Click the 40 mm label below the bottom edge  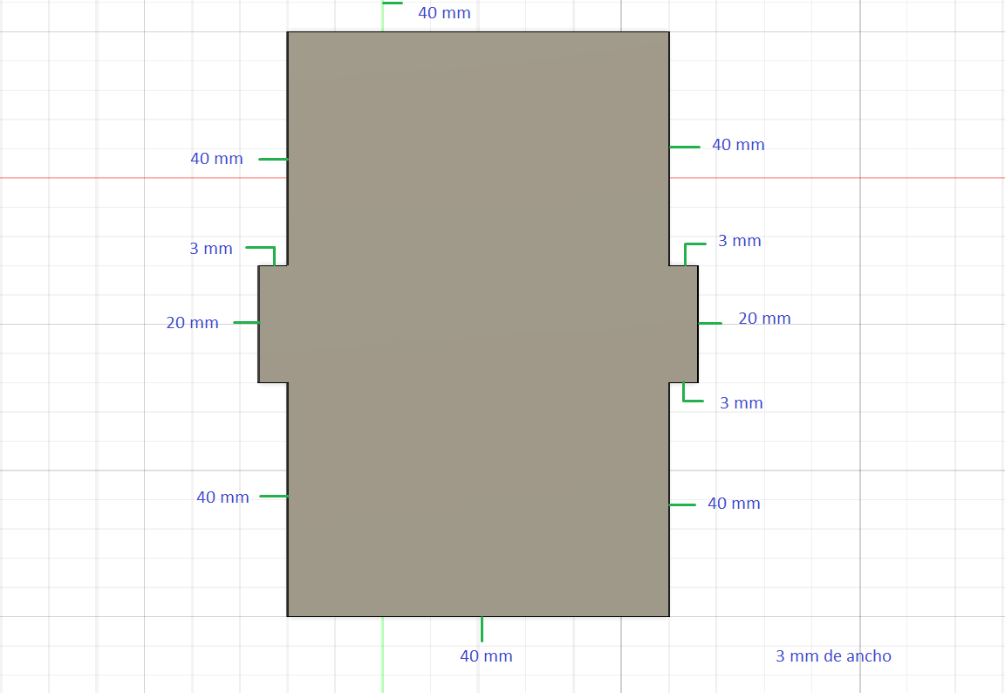coord(486,655)
